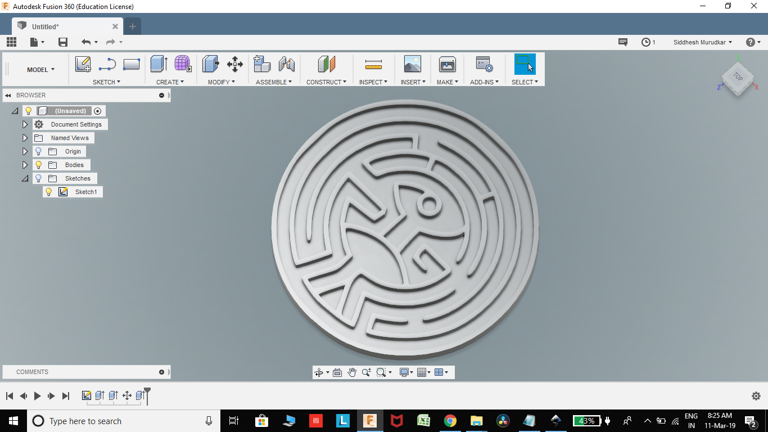768x432 pixels.
Task: Open the Press Pull tool
Action: coord(210,64)
